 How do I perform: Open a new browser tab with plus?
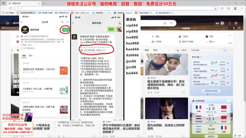pyautogui.click(x=44, y=3)
